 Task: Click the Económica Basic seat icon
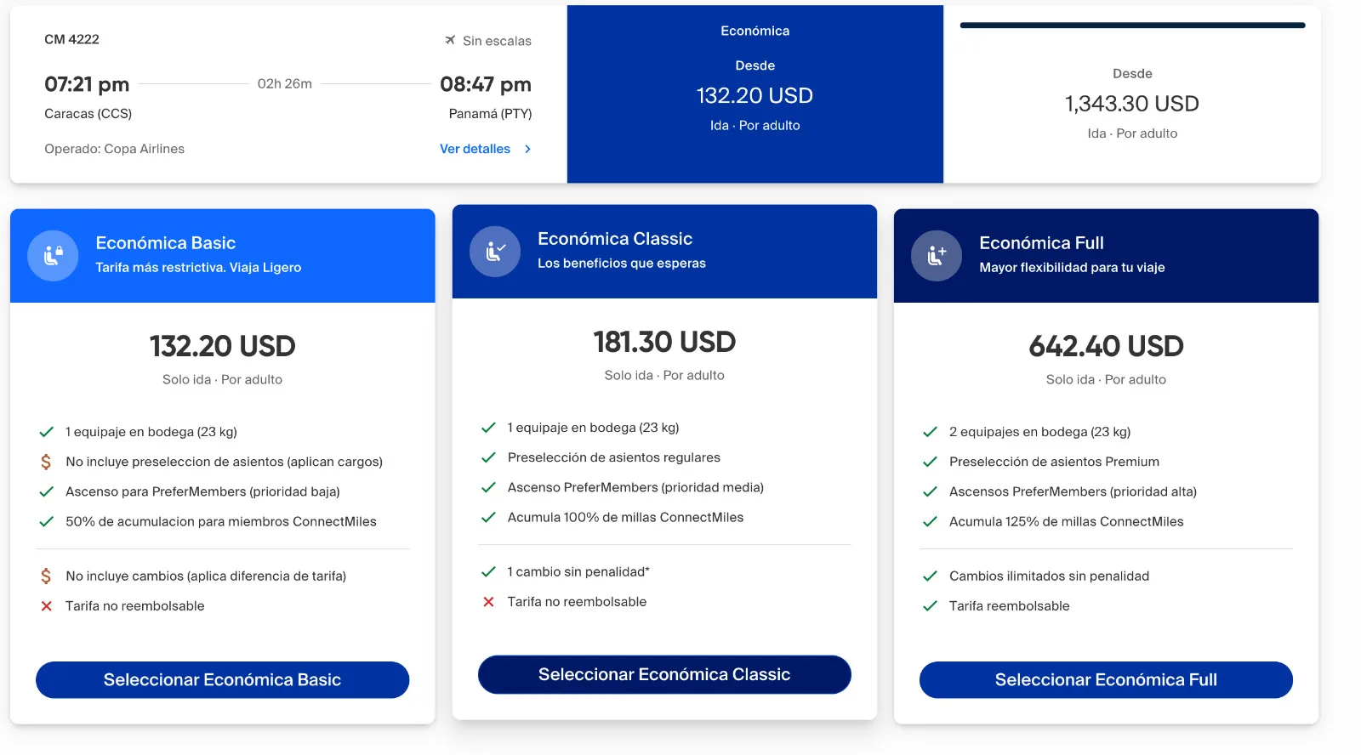click(x=53, y=255)
